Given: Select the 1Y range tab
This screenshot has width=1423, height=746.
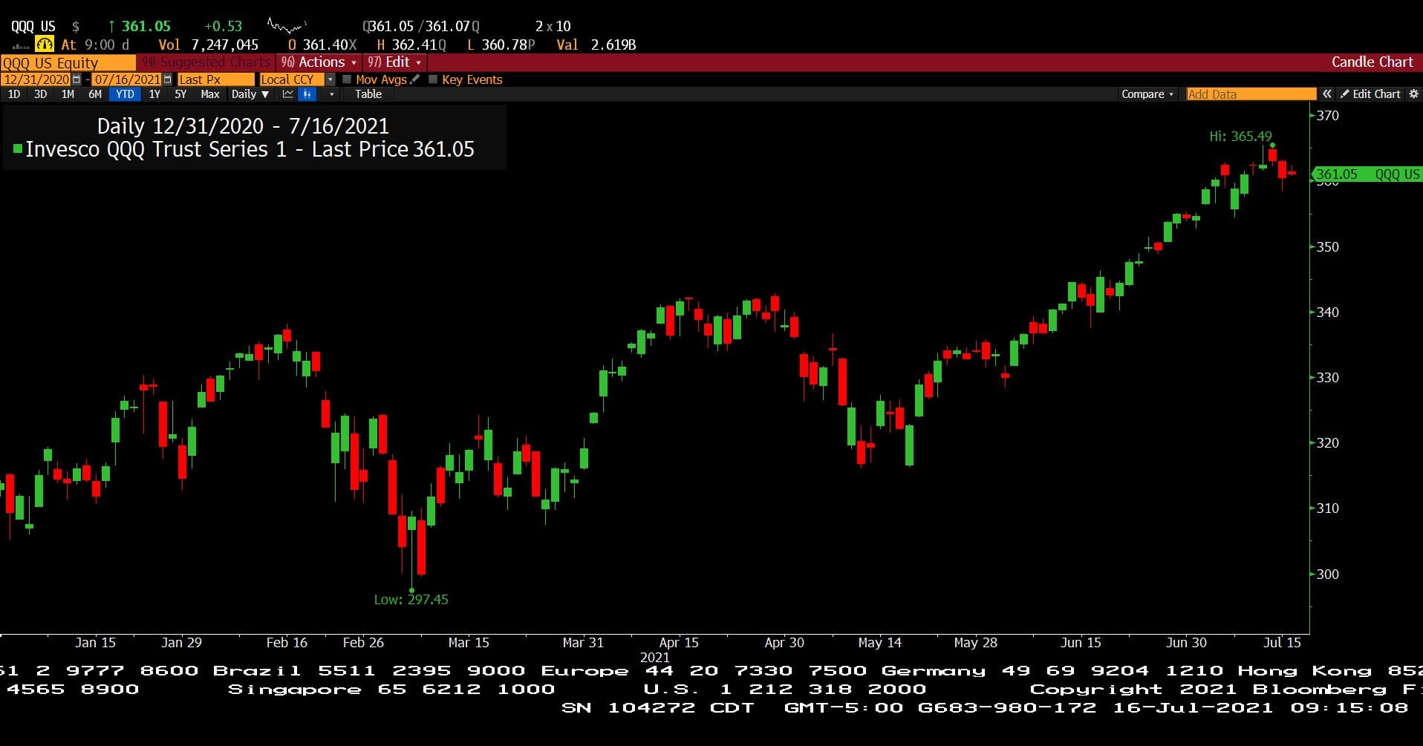Looking at the screenshot, I should pyautogui.click(x=154, y=94).
